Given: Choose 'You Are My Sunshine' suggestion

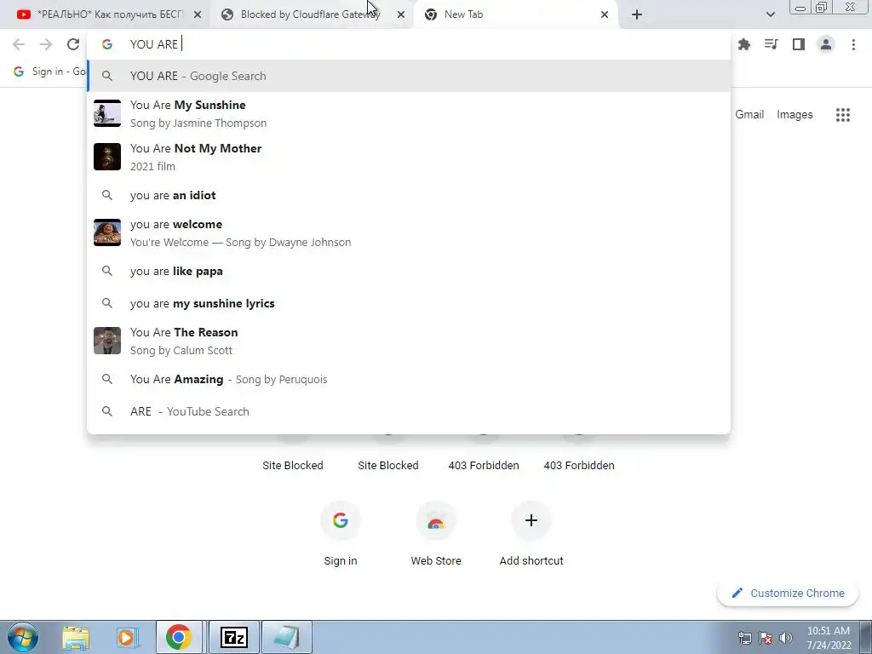Looking at the screenshot, I should tap(409, 113).
